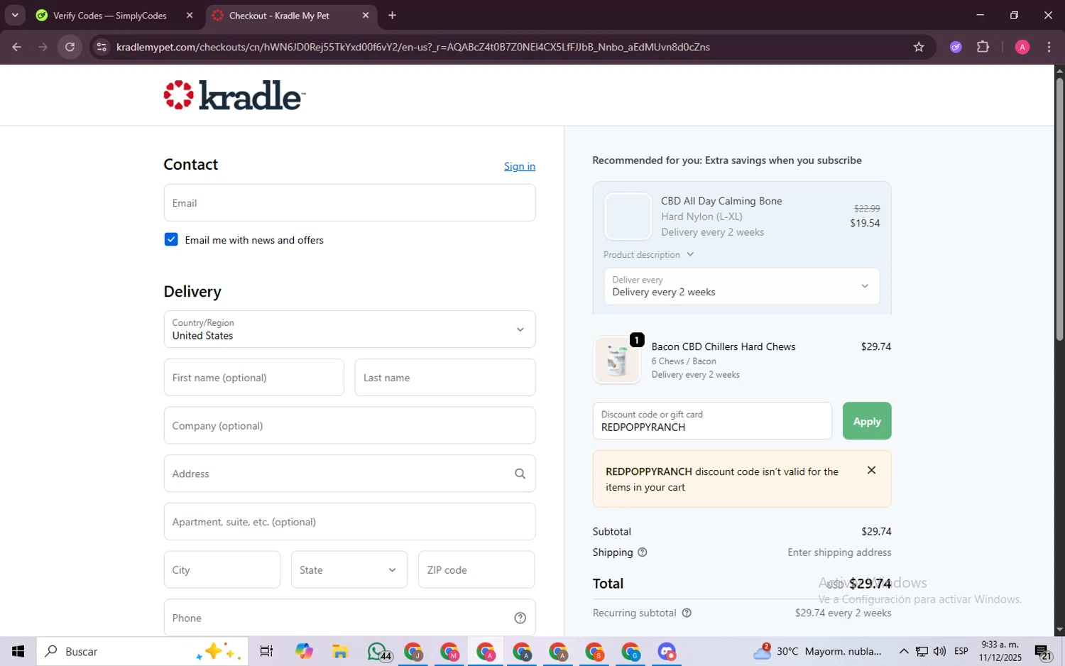The width and height of the screenshot is (1065, 666).
Task: Click the City field
Action: 222,569
